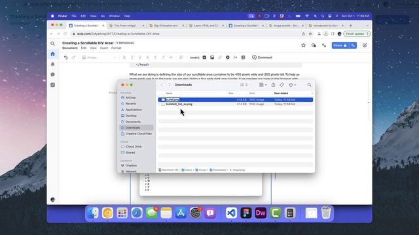Open Dreamweaver from the Dock
Screen dimensions: 419x235
[x=261, y=213]
